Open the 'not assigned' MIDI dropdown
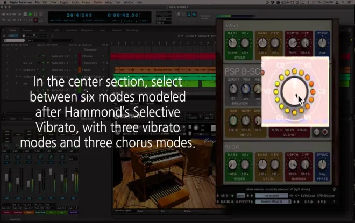Screen dimensions: 355x223 tap(272, 196)
